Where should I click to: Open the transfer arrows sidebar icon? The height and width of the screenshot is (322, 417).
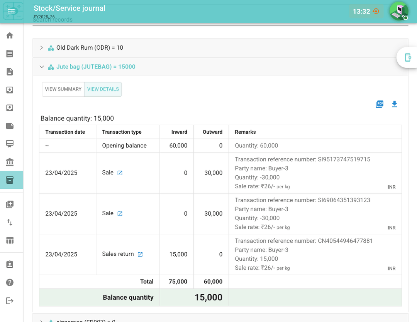pos(10,222)
